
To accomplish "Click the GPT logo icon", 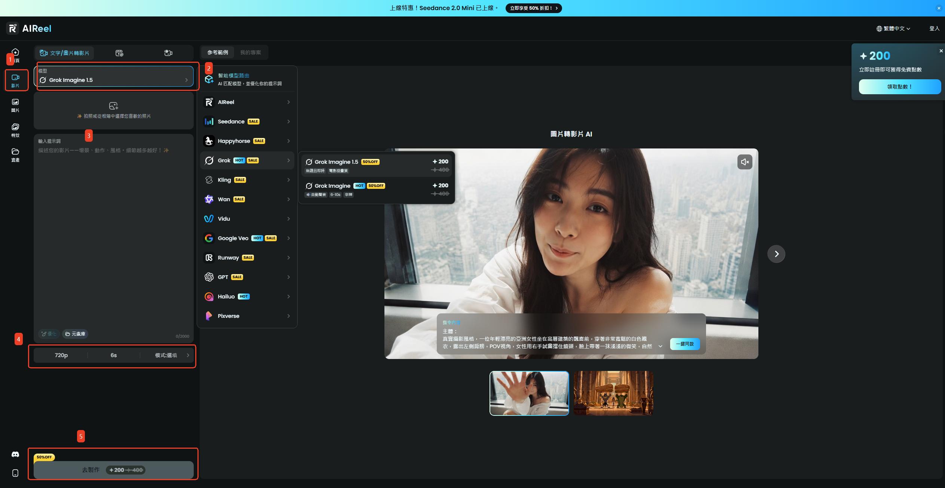I will pyautogui.click(x=209, y=277).
